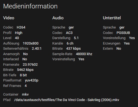Viewport: 138px width, 107px height.
Task: Click the 5462 kbps video bitrate
Action: 25,70
